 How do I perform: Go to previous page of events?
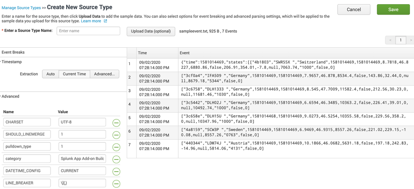pos(390,40)
